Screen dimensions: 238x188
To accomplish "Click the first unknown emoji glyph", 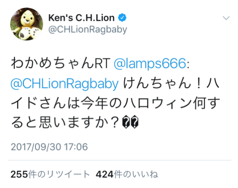I will [x=126, y=122].
